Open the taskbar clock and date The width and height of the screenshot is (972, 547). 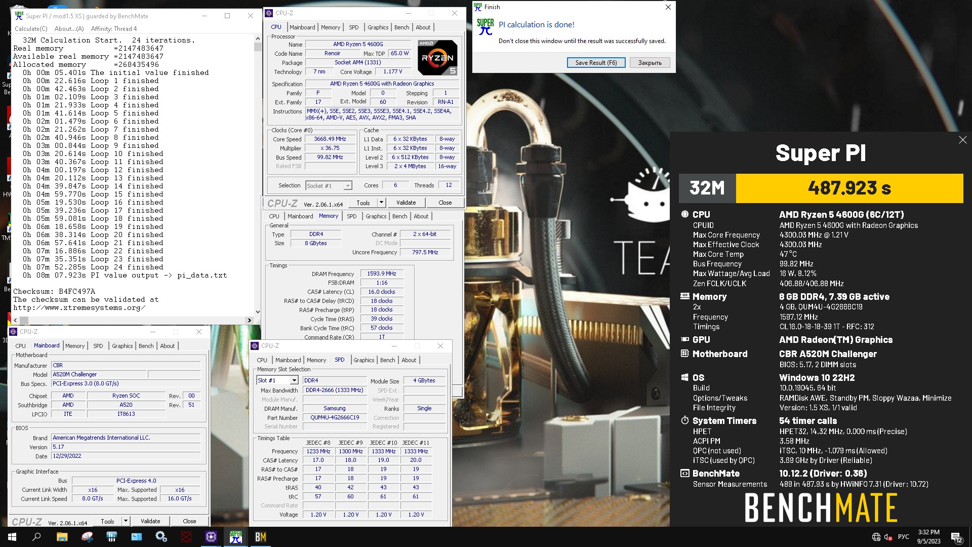click(x=929, y=537)
